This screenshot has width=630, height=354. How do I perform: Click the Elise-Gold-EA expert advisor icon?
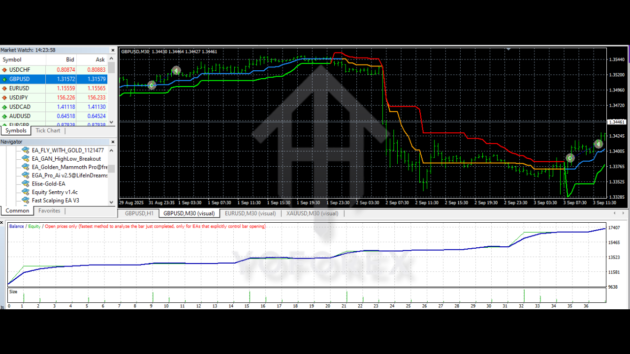coord(25,184)
